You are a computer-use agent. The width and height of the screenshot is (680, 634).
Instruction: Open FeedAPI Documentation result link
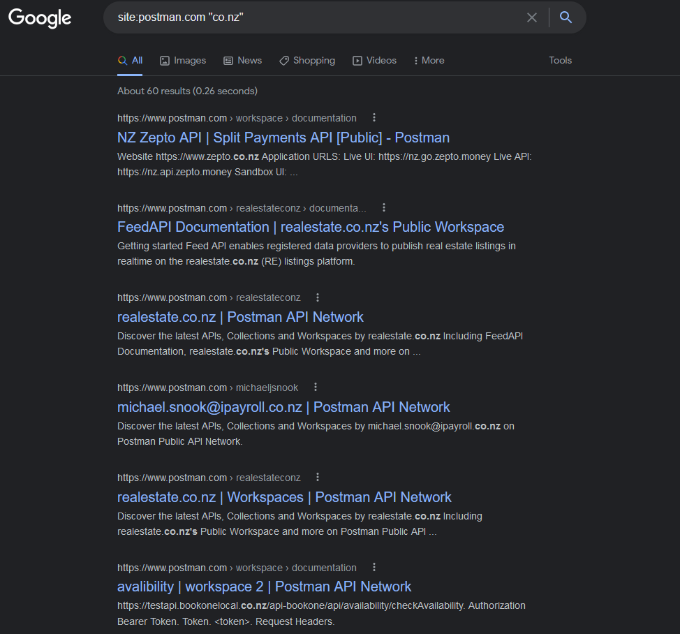point(310,227)
